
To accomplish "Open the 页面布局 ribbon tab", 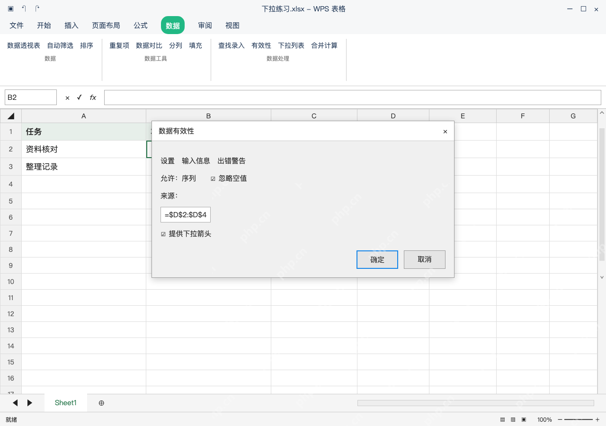I will point(106,26).
